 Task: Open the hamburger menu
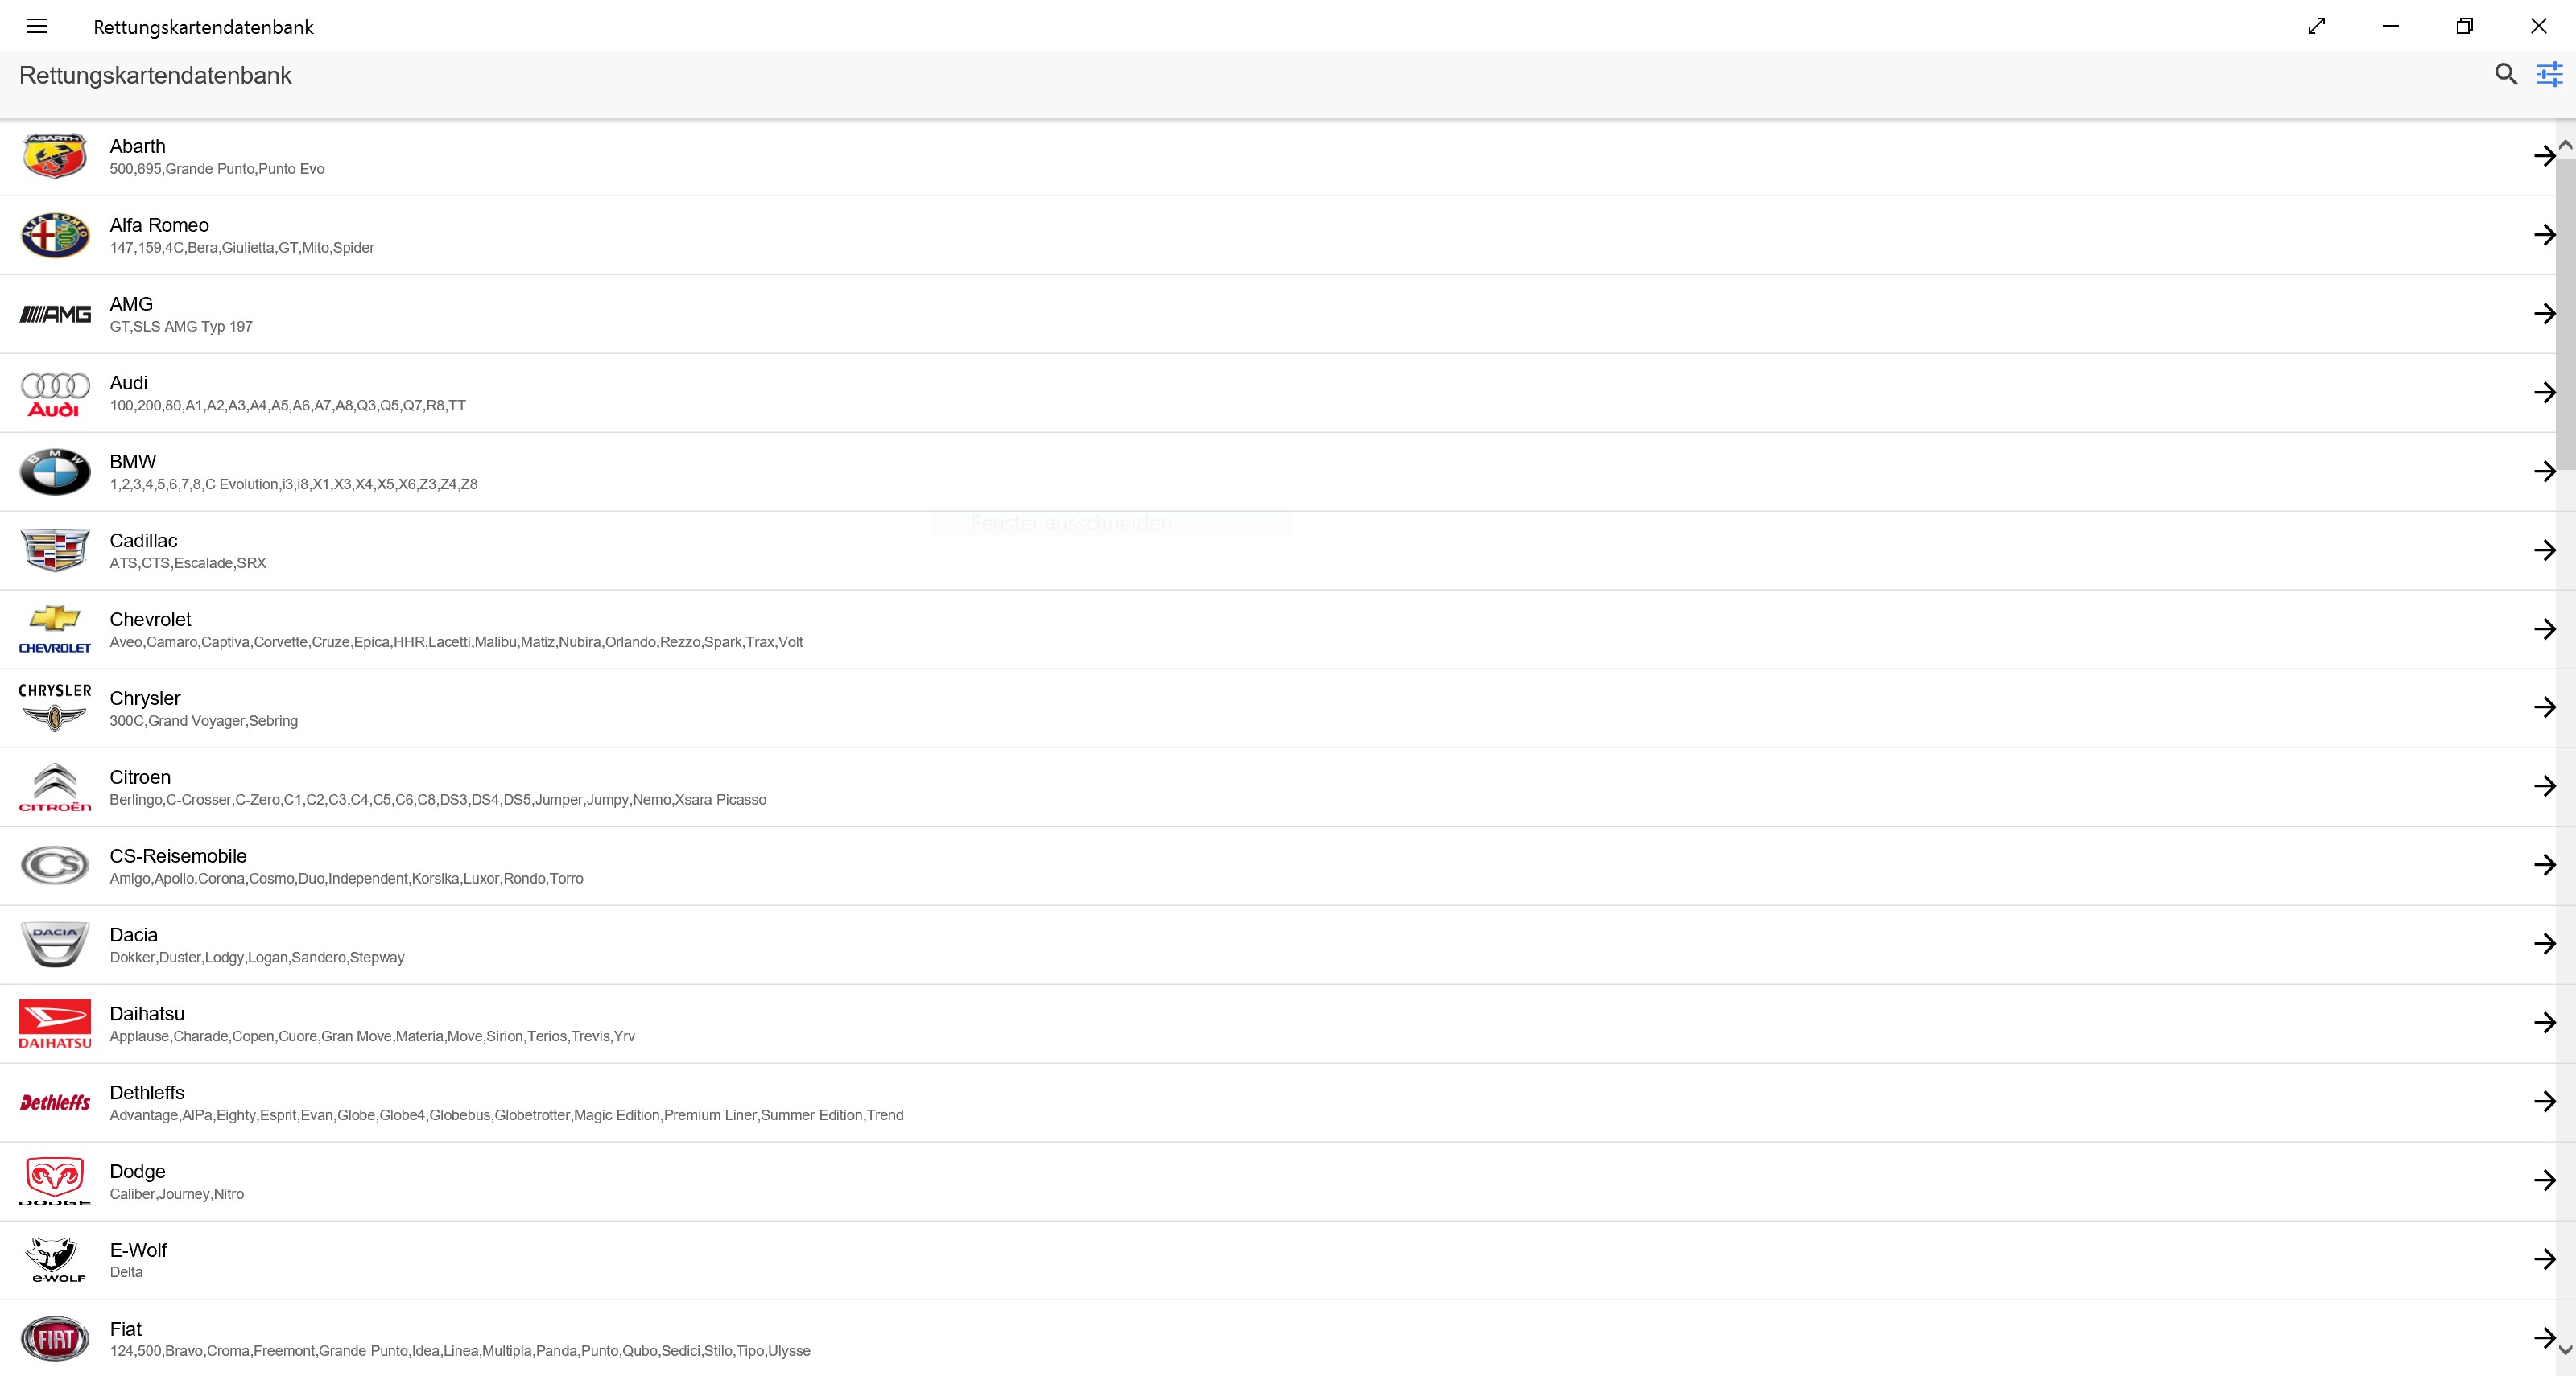click(x=37, y=26)
